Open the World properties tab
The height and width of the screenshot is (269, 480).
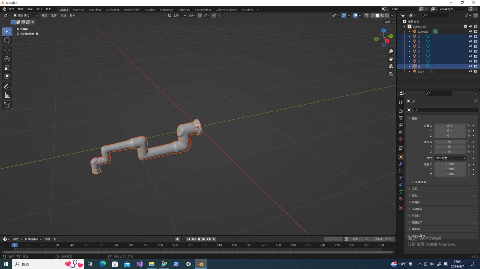tap(401, 139)
